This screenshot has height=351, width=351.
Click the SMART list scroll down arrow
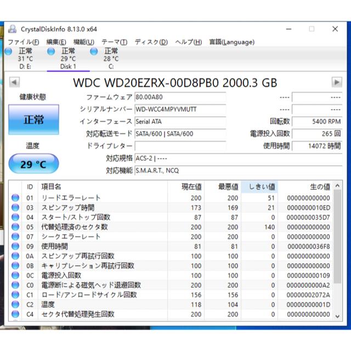coord(338,316)
